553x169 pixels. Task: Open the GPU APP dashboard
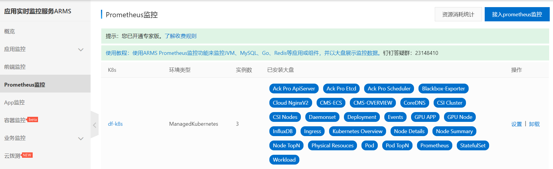(425, 117)
